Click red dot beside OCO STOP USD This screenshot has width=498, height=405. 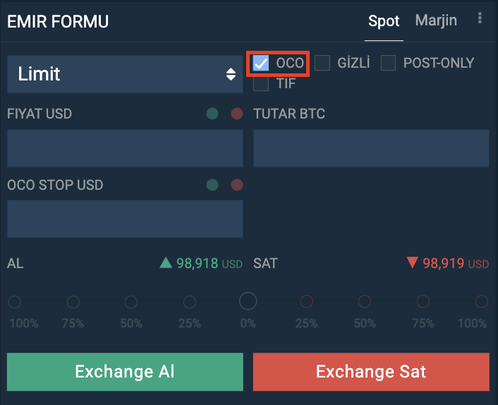point(237,185)
